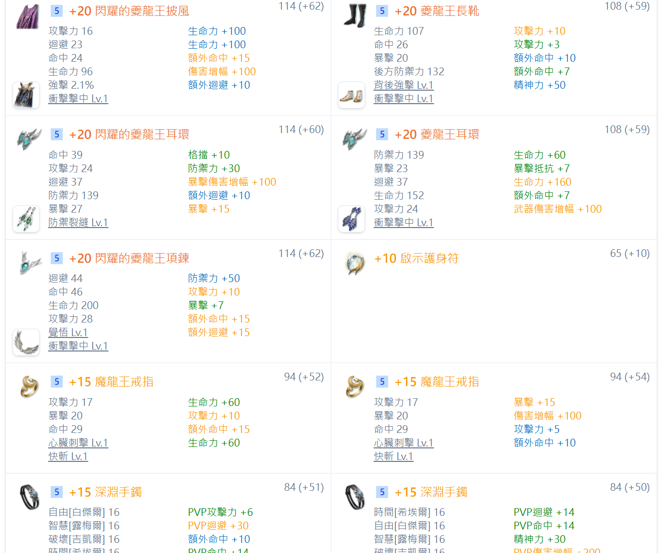The image size is (660, 553).
Task: Click the golden shoes skin thumbnail under the boots
Action: [x=351, y=95]
